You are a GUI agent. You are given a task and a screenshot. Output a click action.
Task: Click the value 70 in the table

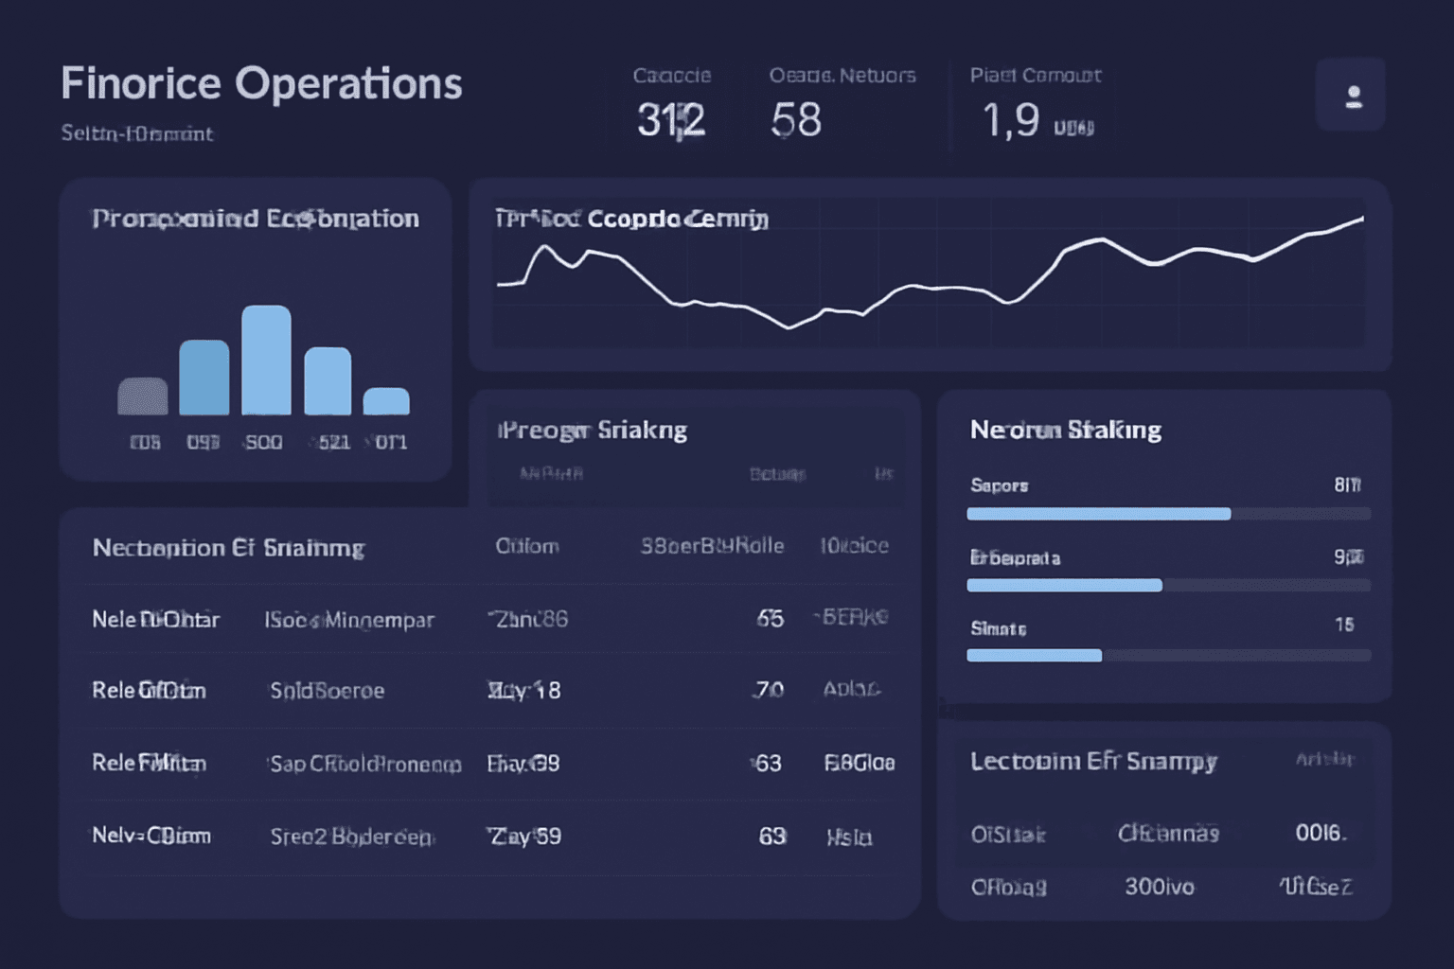[x=768, y=690]
